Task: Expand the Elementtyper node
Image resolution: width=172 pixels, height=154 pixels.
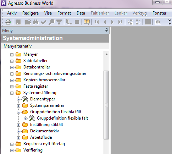Action: click(18, 99)
